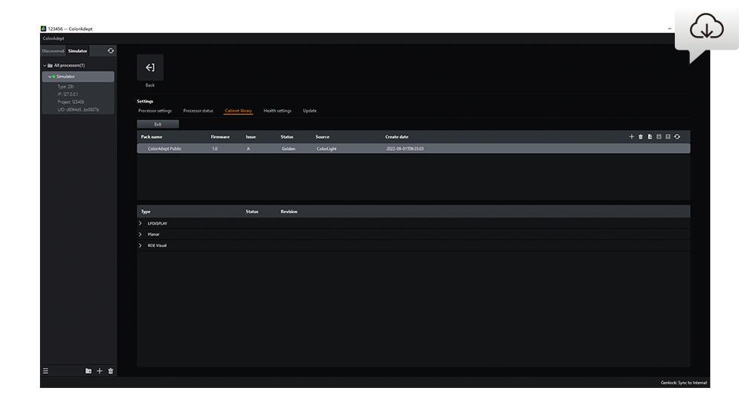Click the folder icon at the sidebar bottom
This screenshot has width=751, height=394.
click(x=88, y=371)
